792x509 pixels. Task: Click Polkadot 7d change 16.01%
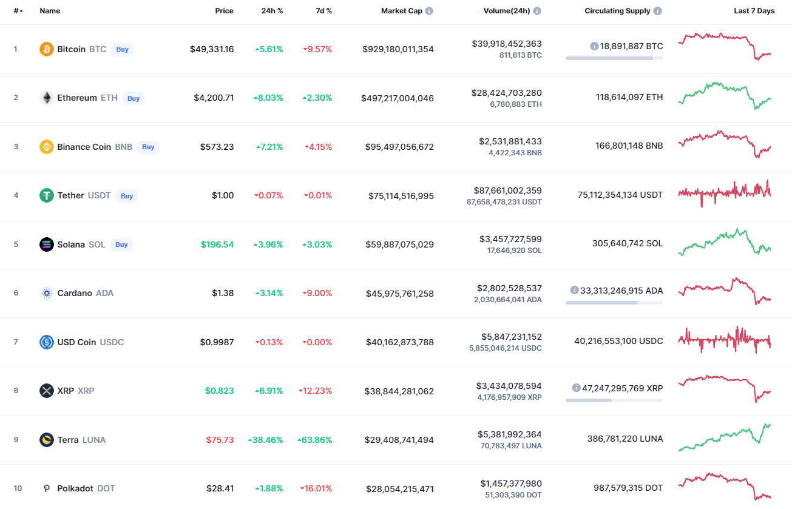click(316, 488)
